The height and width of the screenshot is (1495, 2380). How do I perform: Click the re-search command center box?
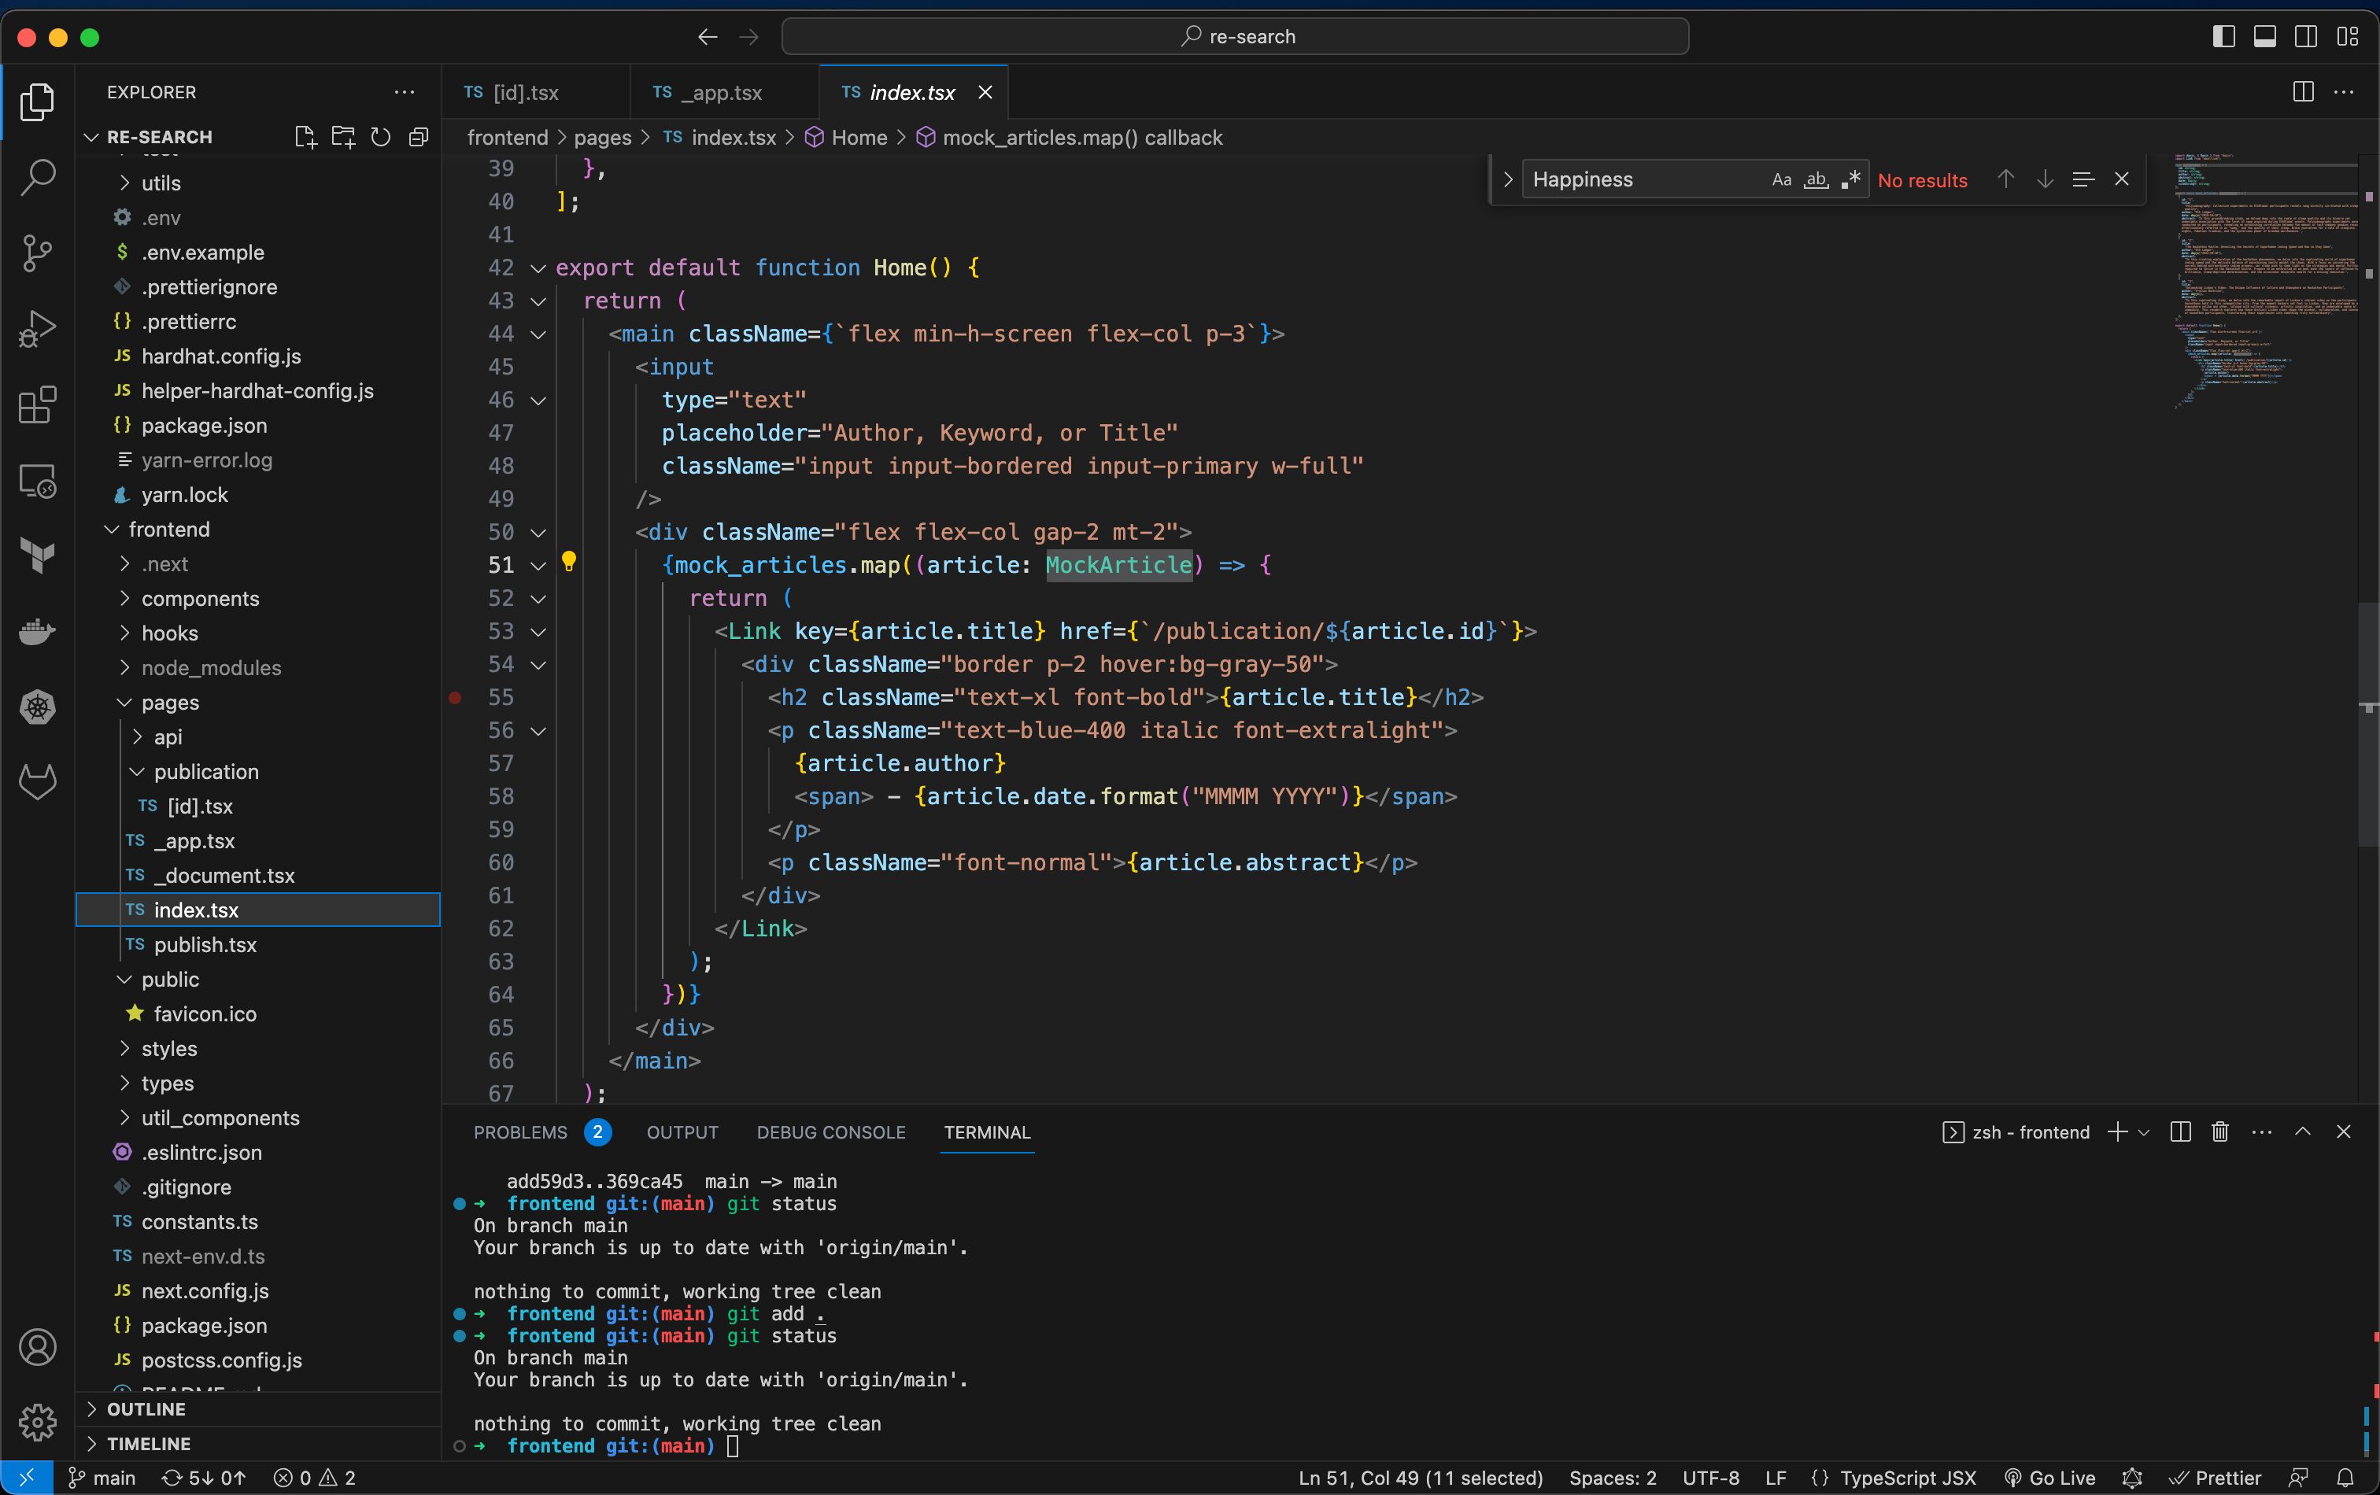click(x=1235, y=36)
